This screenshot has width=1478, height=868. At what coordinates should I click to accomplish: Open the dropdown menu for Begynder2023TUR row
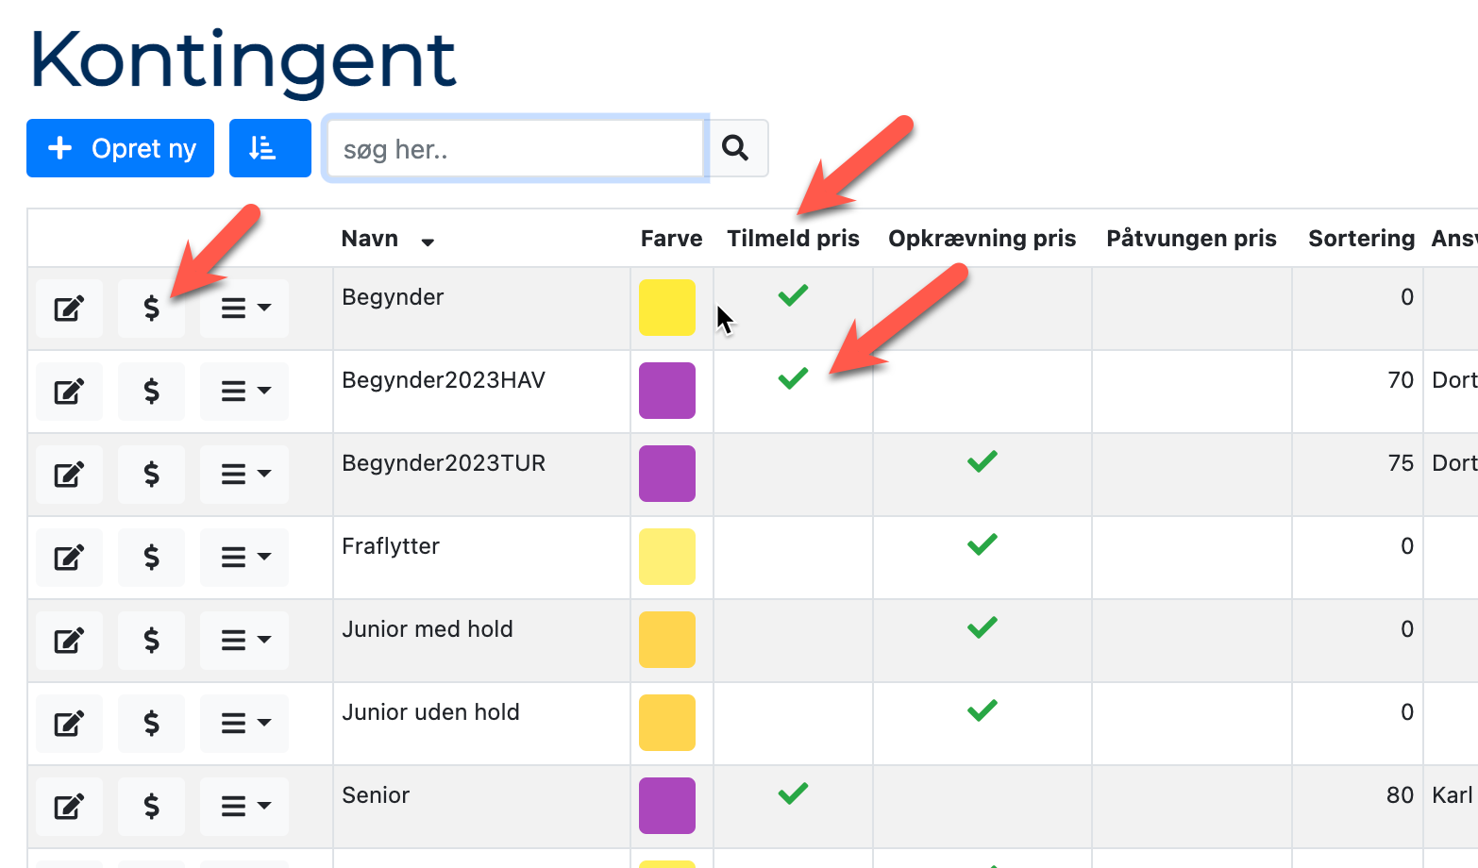point(244,475)
